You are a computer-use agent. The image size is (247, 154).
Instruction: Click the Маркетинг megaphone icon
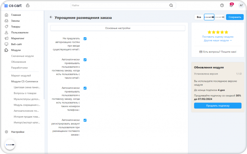point(6,38)
